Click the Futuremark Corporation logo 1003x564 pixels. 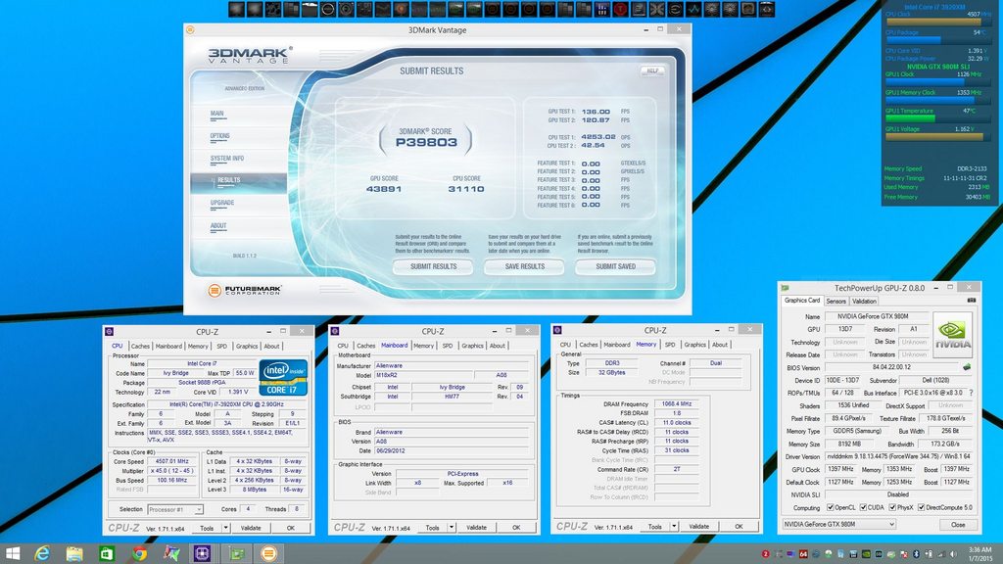(245, 290)
